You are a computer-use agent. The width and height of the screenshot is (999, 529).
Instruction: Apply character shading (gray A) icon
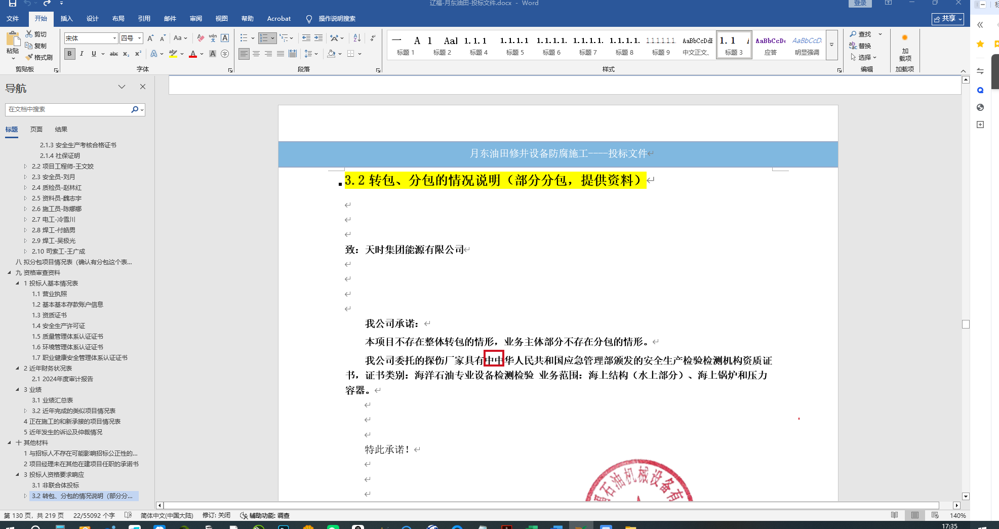click(213, 54)
